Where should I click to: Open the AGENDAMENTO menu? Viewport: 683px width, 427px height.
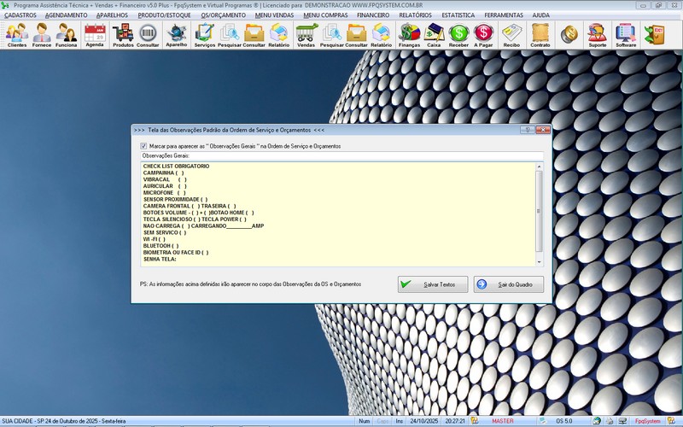point(67,15)
